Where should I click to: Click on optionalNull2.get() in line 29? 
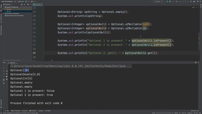[141, 53]
